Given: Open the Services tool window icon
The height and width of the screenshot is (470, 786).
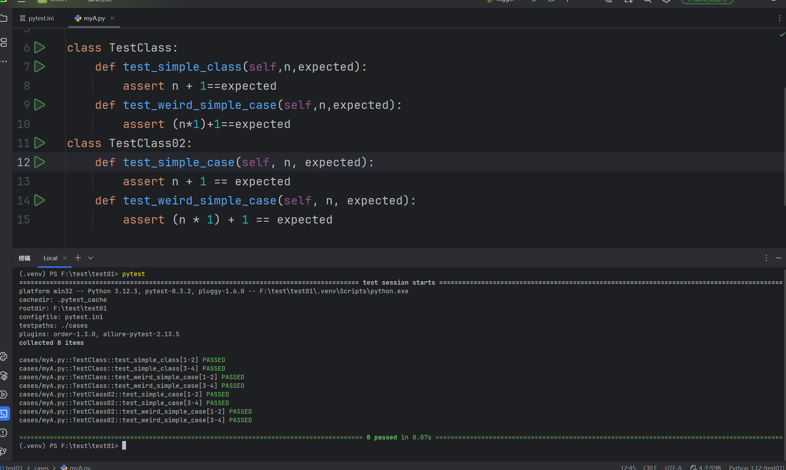Looking at the screenshot, I should point(4,395).
